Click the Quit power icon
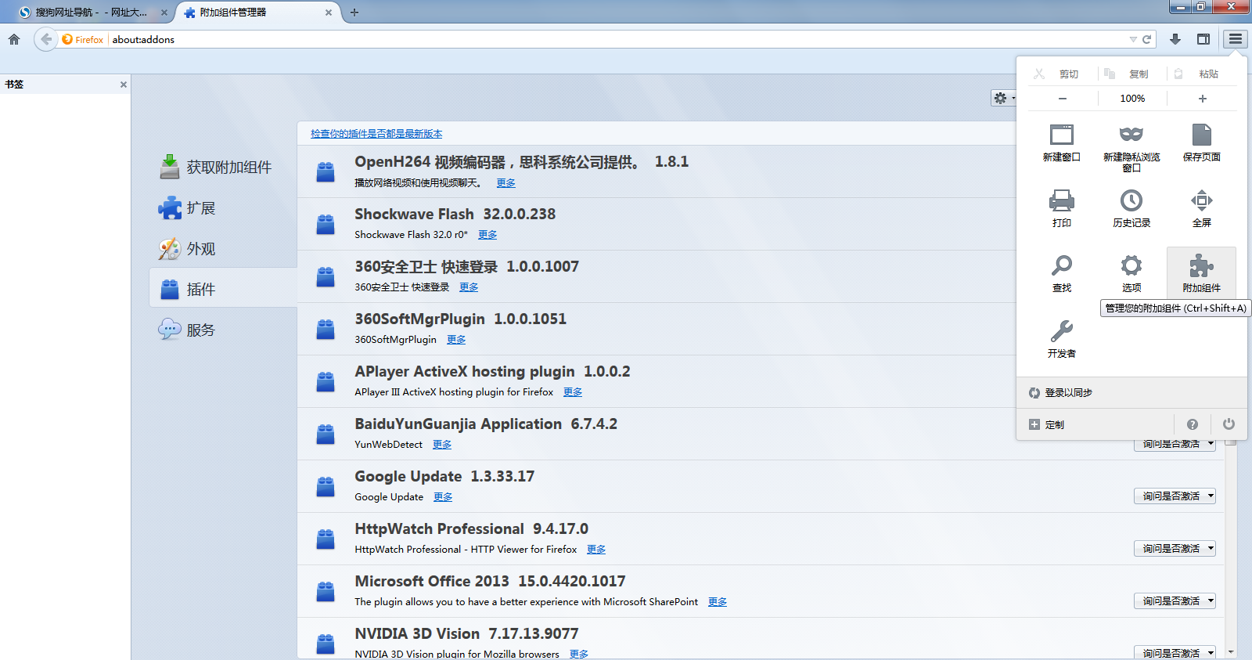1252x660 pixels. (x=1229, y=424)
